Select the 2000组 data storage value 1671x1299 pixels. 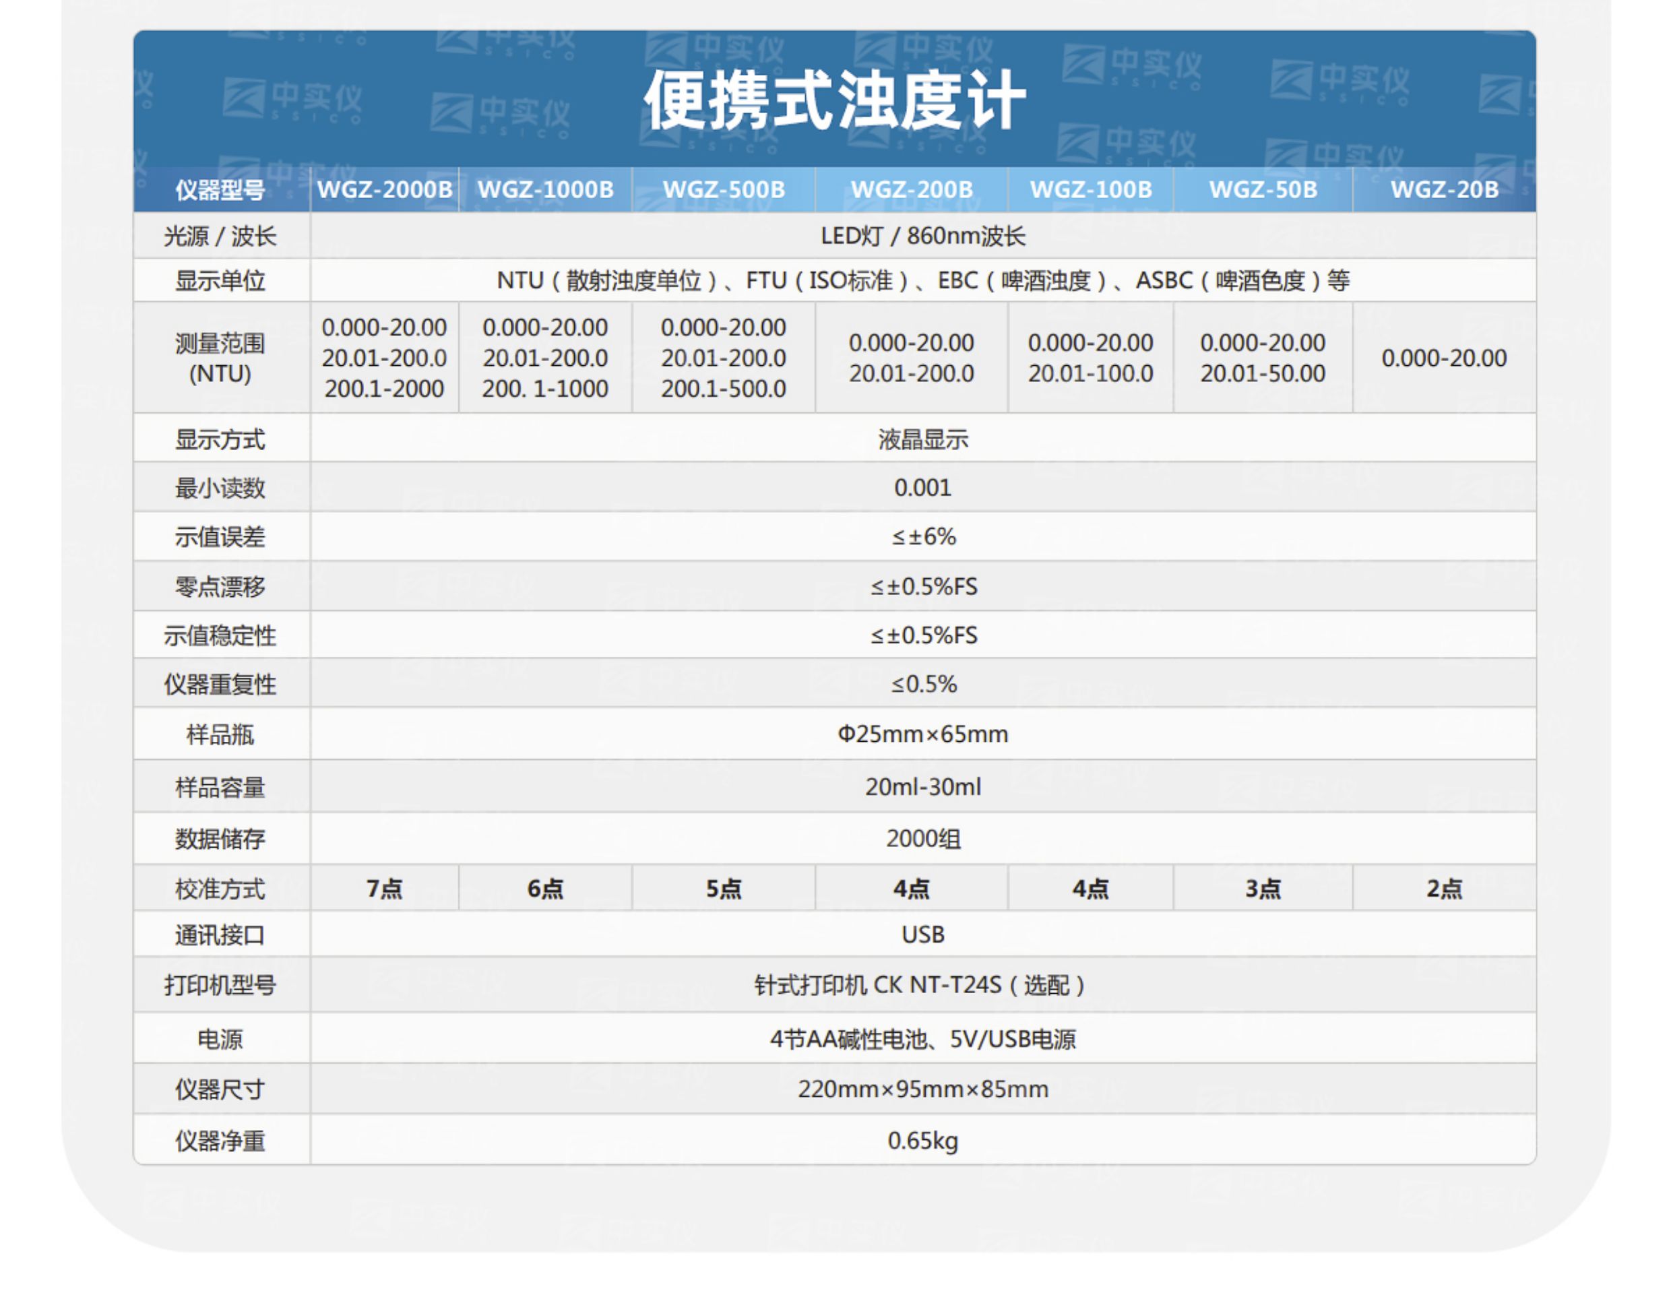[922, 838]
